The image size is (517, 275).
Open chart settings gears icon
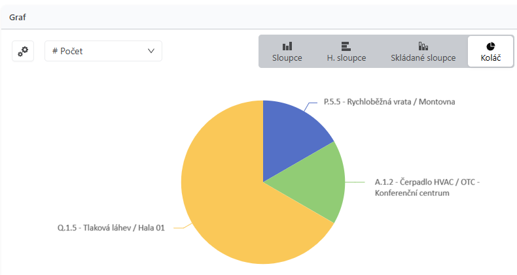click(x=23, y=51)
